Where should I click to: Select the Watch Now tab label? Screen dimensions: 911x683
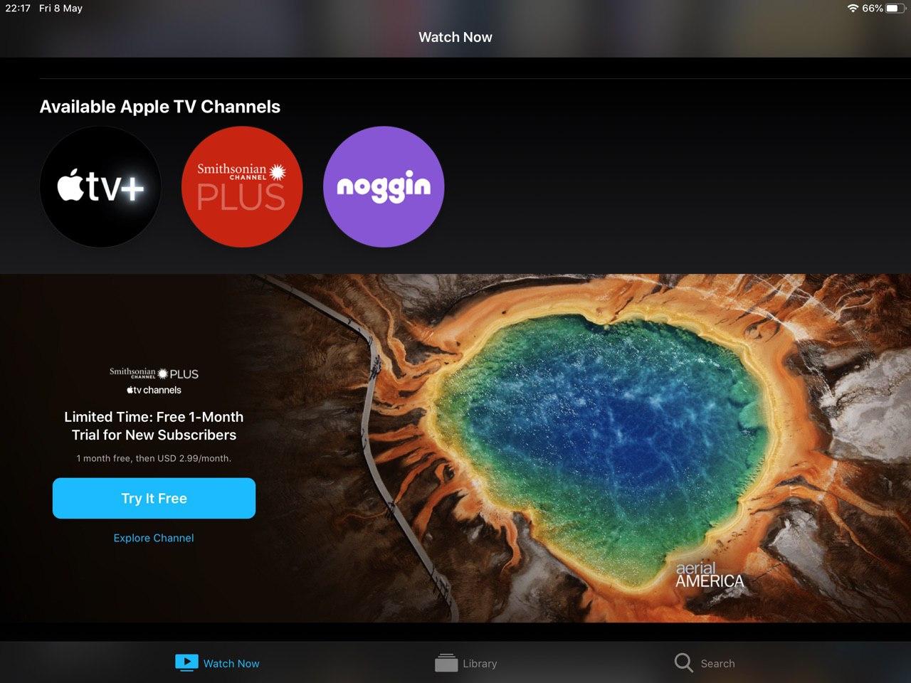coord(231,664)
